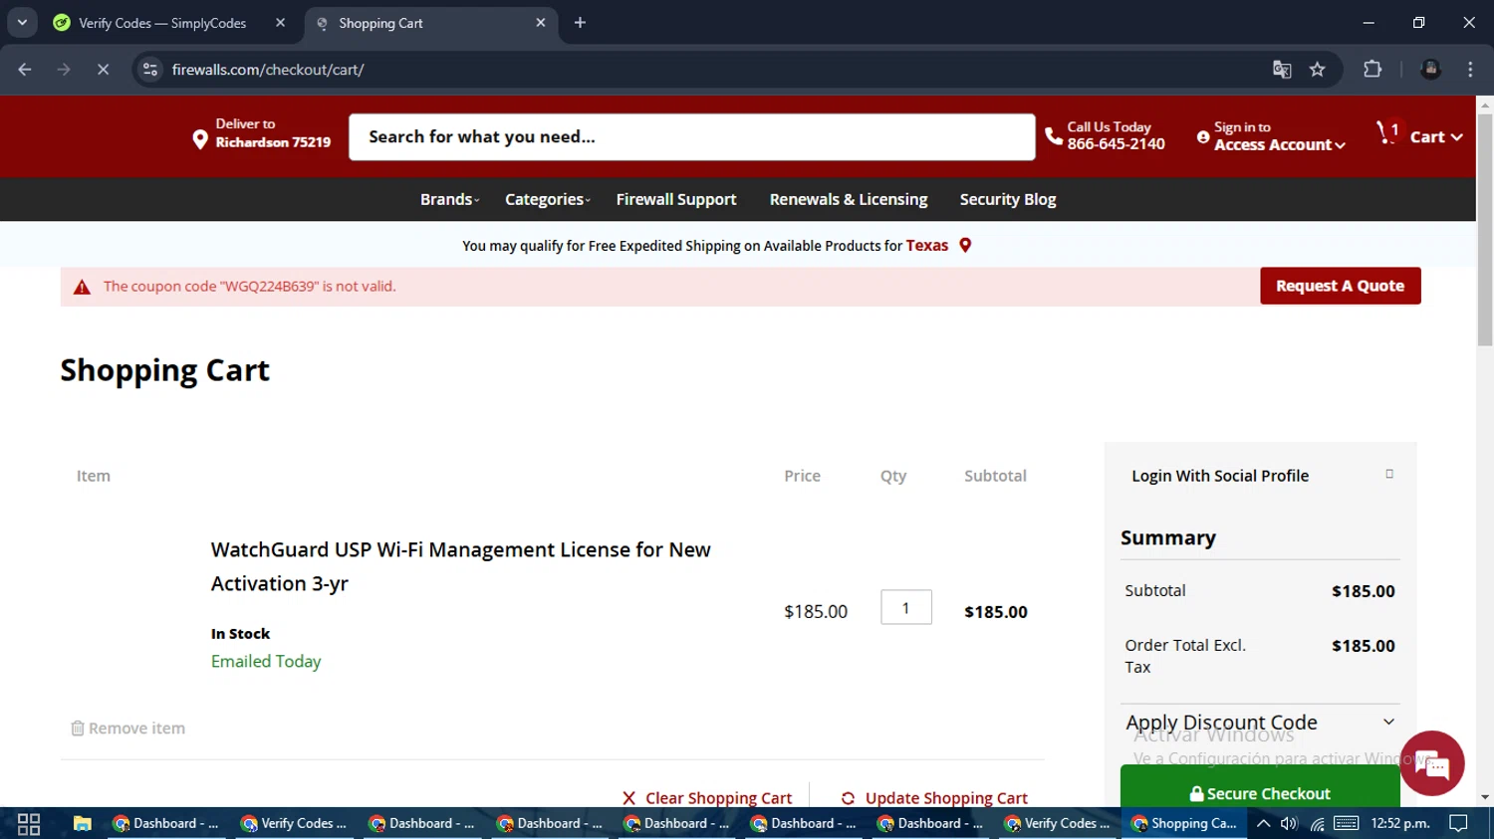Open Renewals & Licensing menu item
Viewport: 1494px width, 839px height.
point(849,199)
